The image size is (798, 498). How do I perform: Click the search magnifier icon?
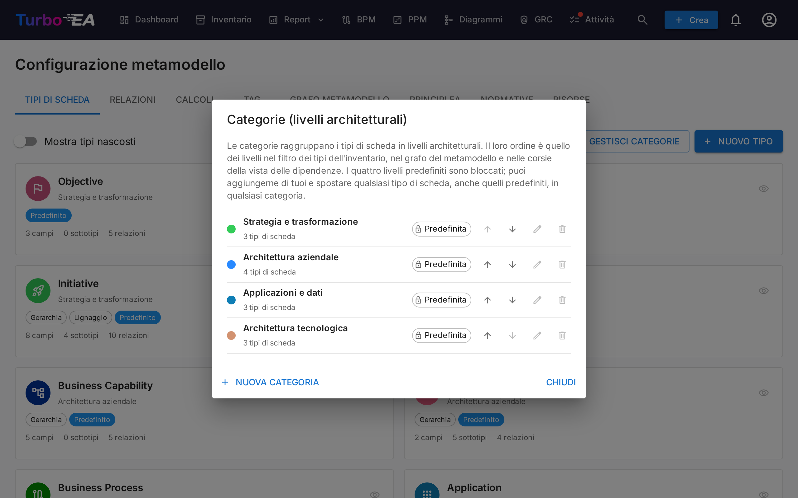[x=642, y=20]
